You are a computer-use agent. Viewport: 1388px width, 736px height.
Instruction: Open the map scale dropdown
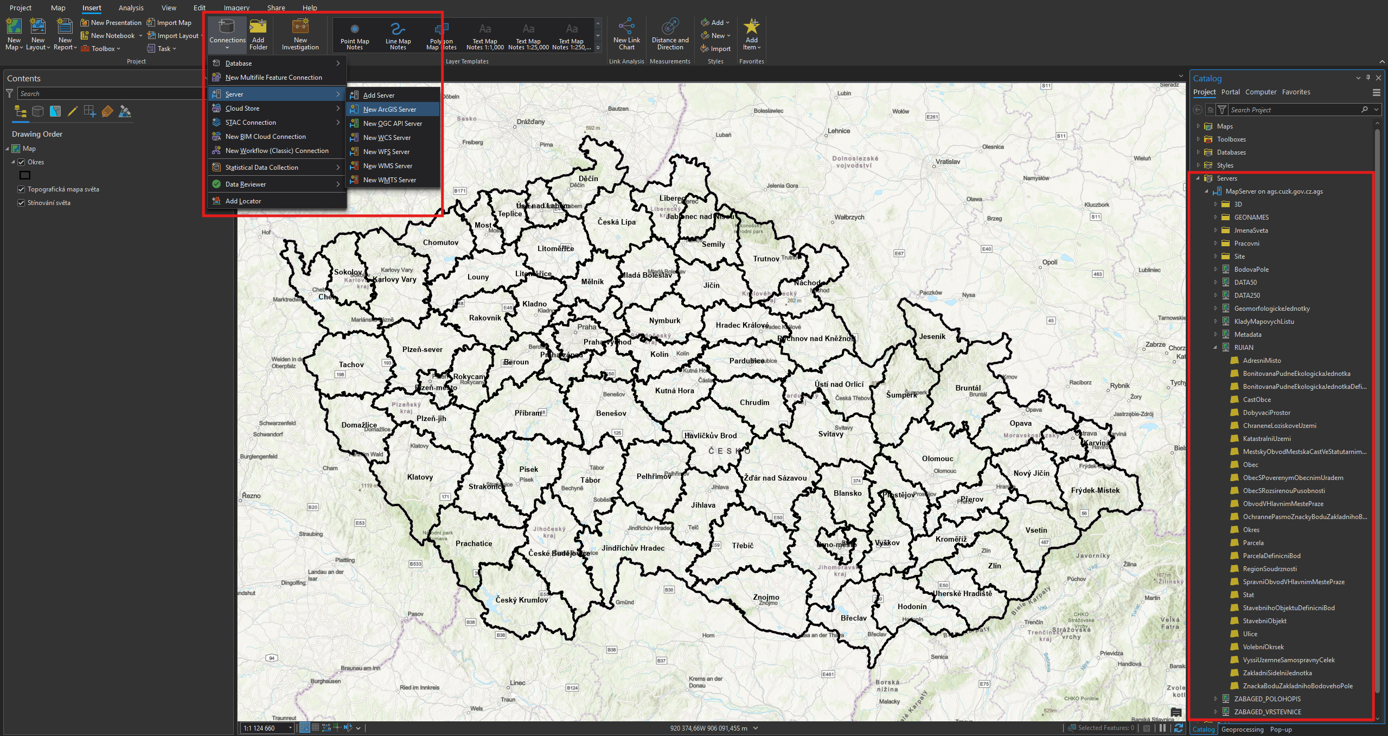(290, 728)
